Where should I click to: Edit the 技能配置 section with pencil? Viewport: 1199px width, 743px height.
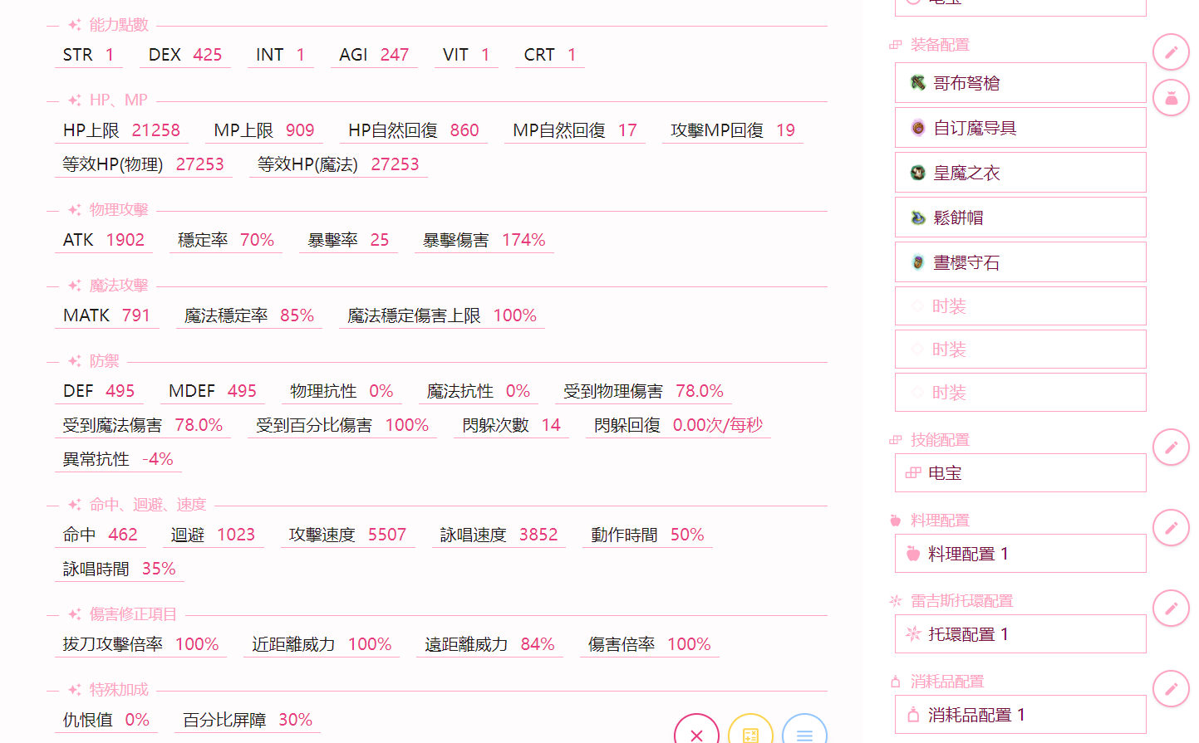(1170, 447)
